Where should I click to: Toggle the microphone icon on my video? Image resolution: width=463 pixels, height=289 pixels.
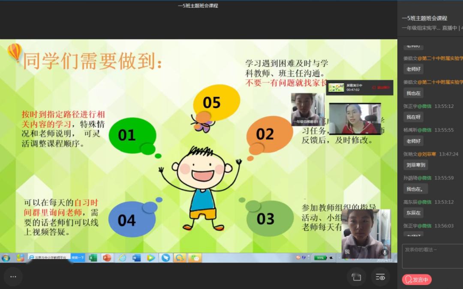385,252
